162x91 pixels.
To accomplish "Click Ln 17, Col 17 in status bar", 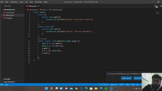I will click(104, 85).
